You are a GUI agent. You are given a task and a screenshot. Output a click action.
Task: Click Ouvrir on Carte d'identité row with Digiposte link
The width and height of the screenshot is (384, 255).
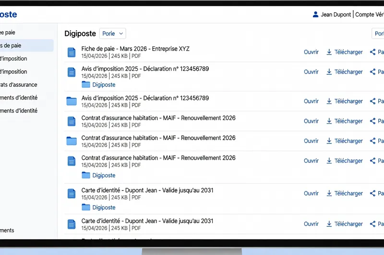(x=311, y=193)
